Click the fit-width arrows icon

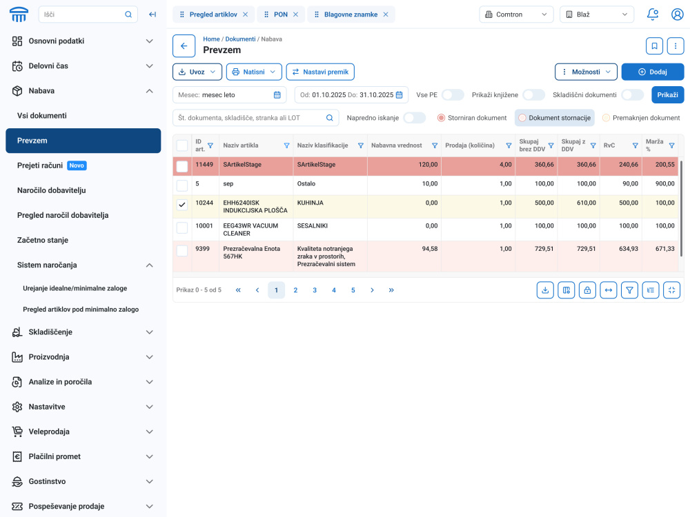coord(608,290)
